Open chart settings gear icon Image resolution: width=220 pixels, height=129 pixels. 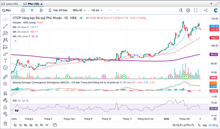click(188, 10)
